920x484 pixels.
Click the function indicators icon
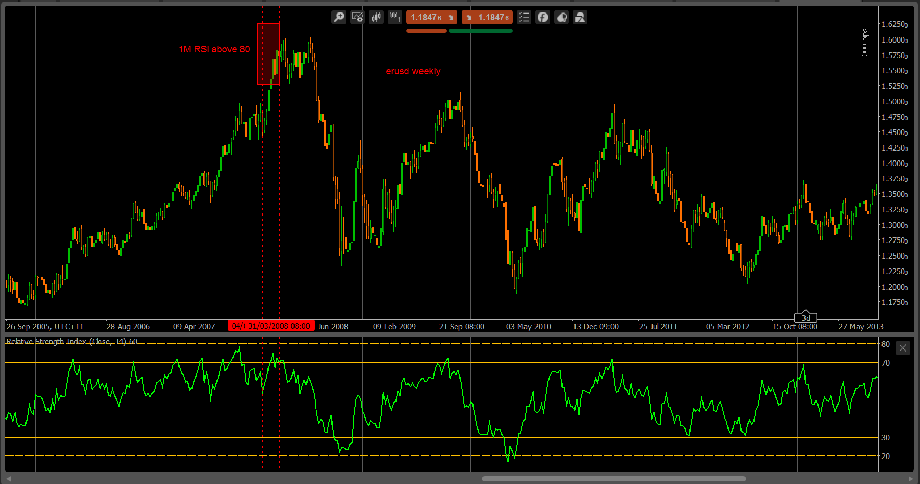(x=543, y=18)
